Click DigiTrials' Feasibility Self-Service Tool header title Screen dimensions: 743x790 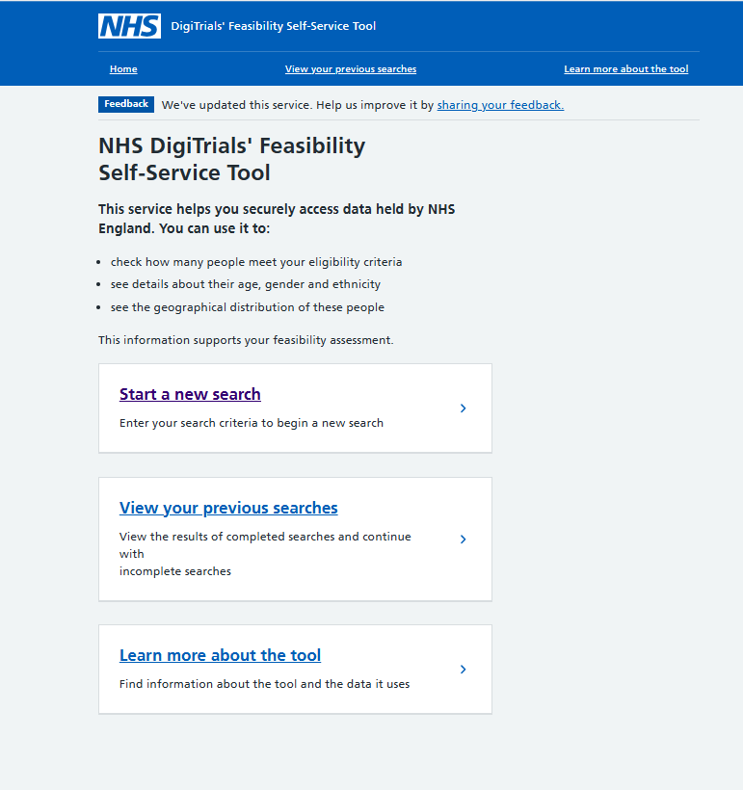point(274,26)
